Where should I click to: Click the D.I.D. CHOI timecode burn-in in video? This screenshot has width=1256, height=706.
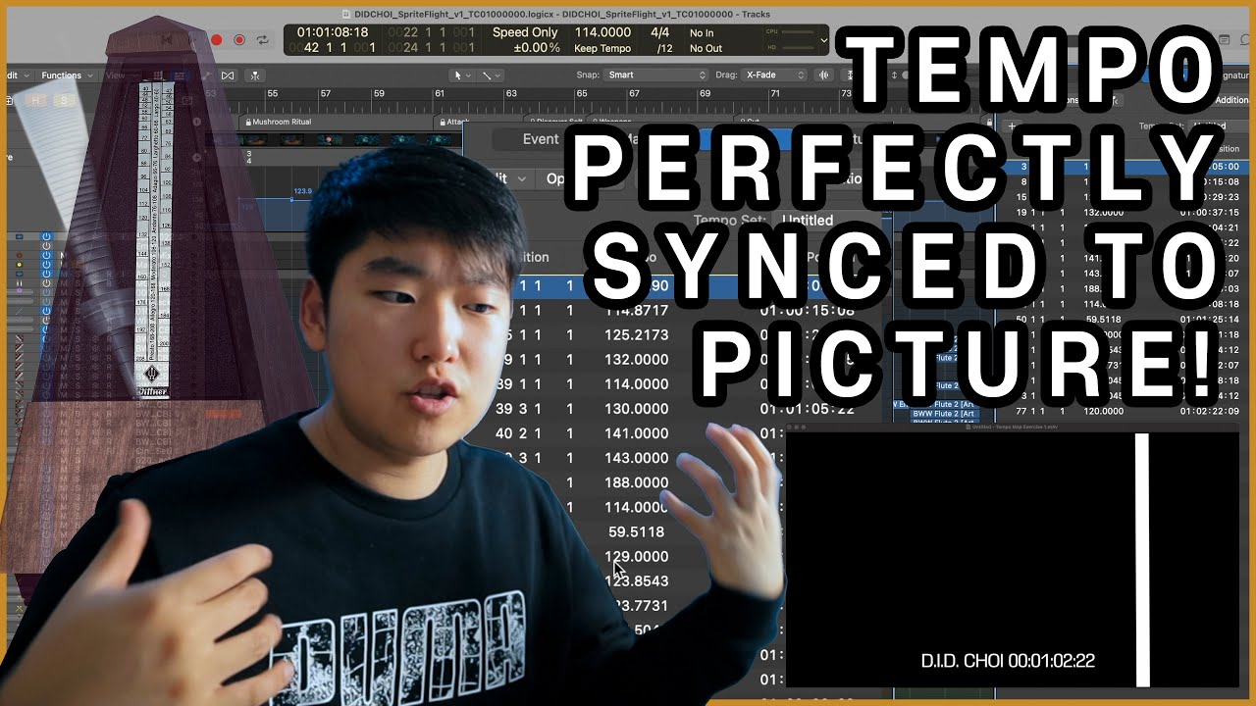tap(1008, 661)
